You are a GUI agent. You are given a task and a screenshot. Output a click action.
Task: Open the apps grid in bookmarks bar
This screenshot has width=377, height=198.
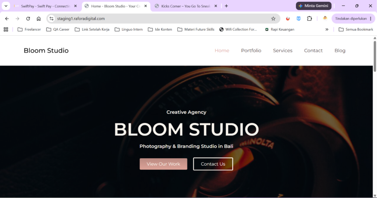click(x=6, y=29)
